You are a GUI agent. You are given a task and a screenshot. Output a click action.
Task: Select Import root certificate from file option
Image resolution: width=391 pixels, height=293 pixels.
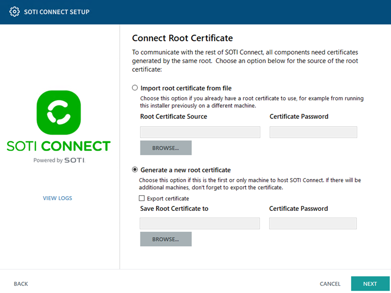click(x=135, y=88)
